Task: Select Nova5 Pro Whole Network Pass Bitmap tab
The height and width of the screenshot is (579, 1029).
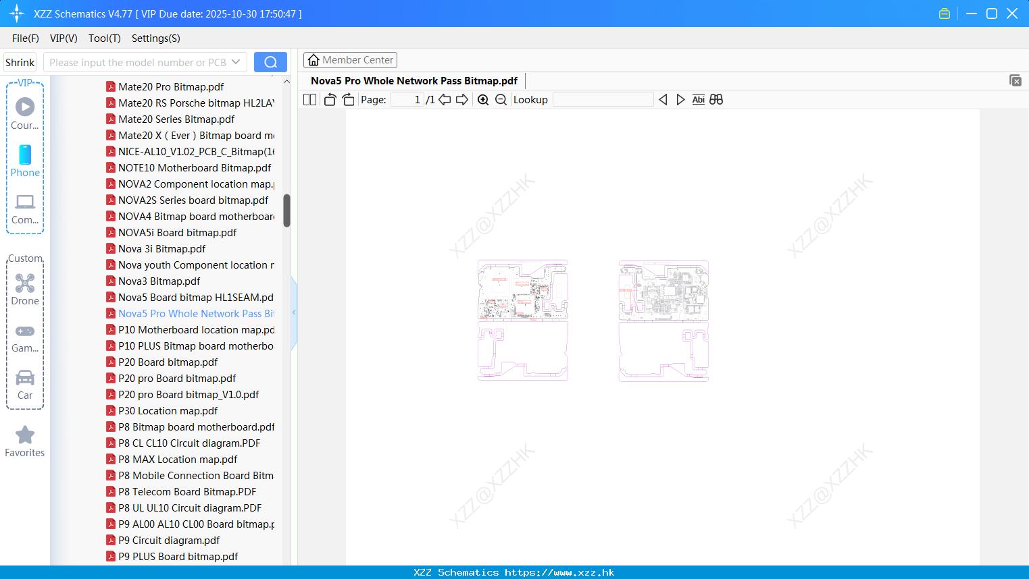Action: 414,80
